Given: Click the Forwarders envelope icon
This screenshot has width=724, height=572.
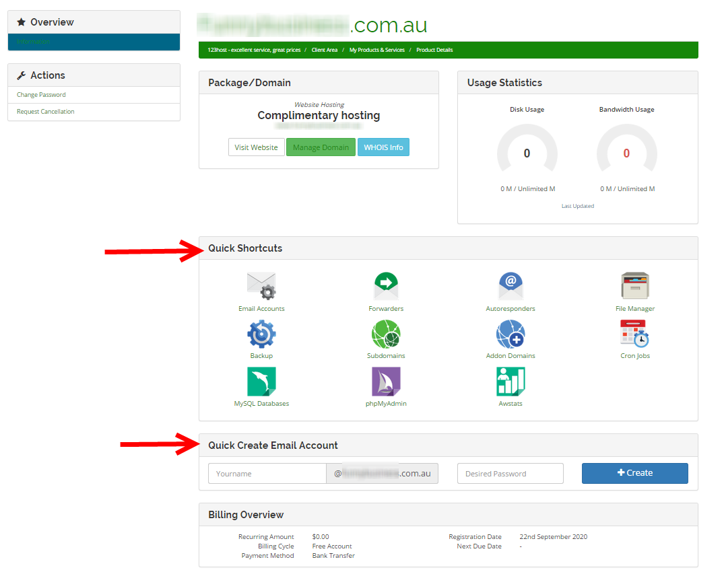Looking at the screenshot, I should 386,286.
